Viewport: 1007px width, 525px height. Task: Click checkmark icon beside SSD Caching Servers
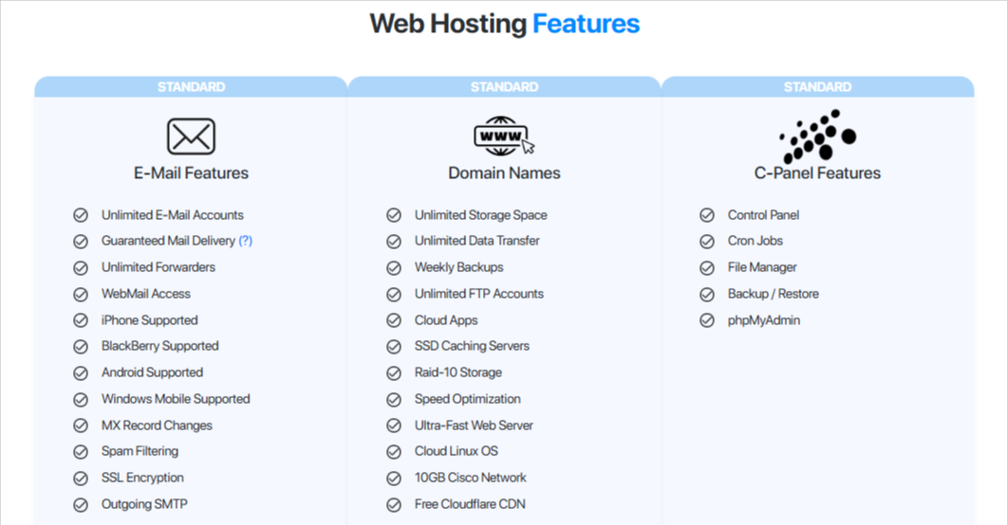(x=394, y=347)
